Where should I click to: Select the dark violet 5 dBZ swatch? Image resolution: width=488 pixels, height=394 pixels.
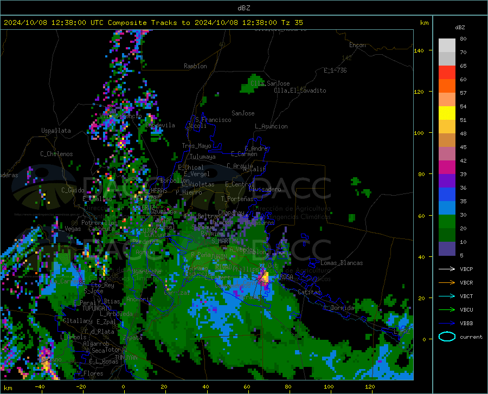447,249
